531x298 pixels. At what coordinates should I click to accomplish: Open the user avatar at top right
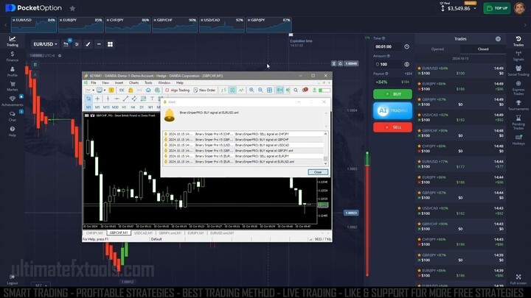519,8
